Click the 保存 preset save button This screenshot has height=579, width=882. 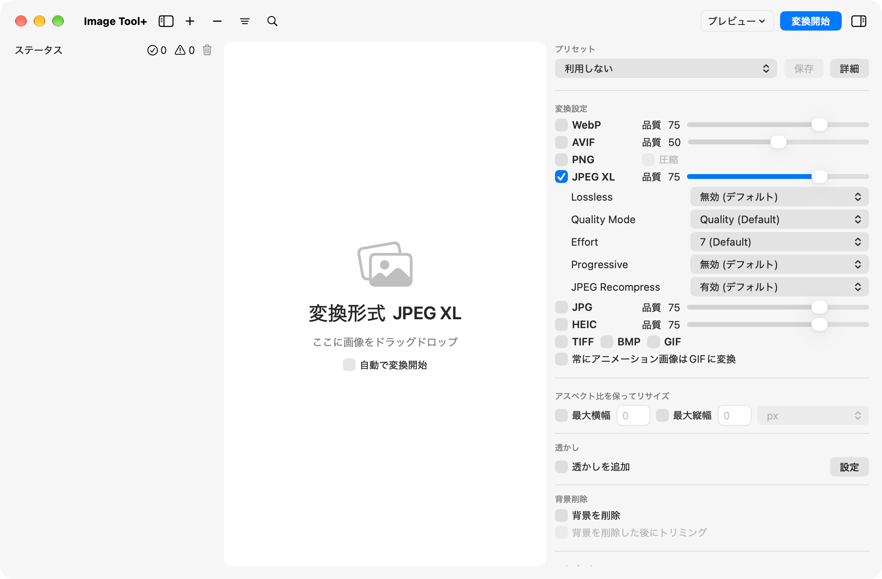(x=804, y=69)
